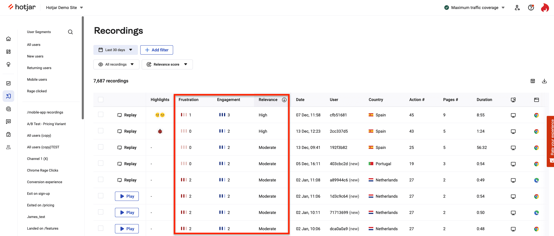The height and width of the screenshot is (236, 554).
Task: Select the checkbox for recording 403cbc2d
Action: [x=101, y=163]
